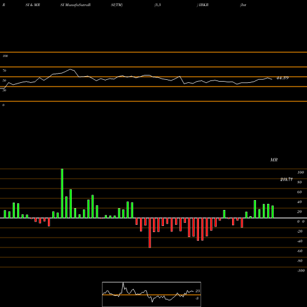Click the 60 label on the MR axis
Screen dimensions: 307x307
point(300,192)
